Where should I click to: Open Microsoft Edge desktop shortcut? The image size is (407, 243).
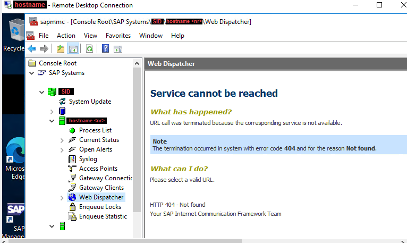coord(15,158)
